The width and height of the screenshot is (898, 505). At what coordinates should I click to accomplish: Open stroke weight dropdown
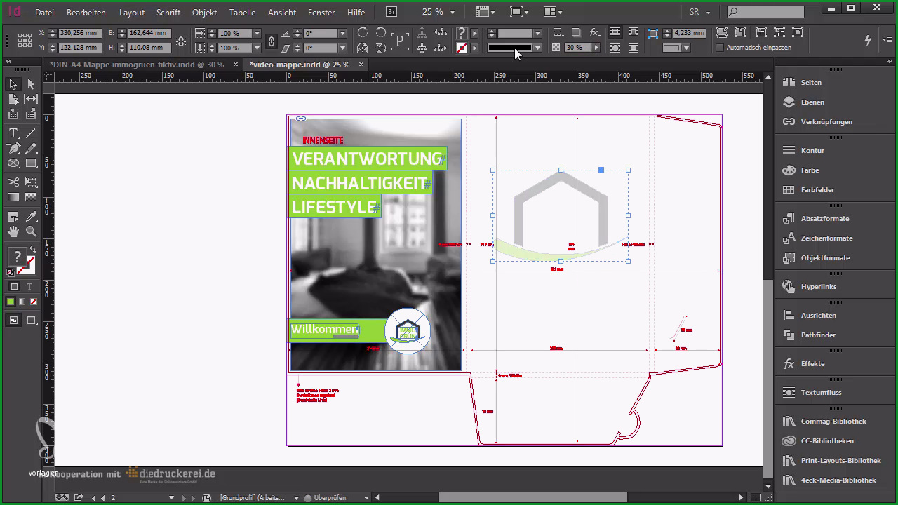point(537,33)
